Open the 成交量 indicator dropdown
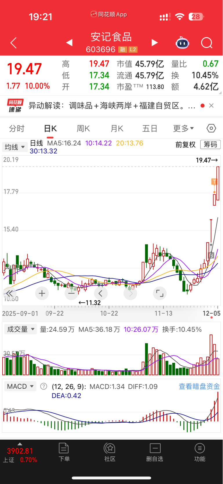This screenshot has height=484, width=223. [21, 329]
